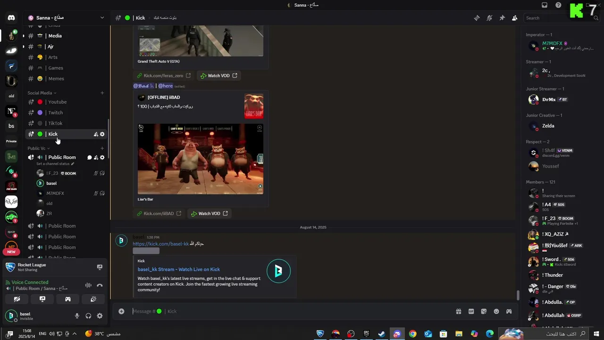Share Rocket League screen icon
This screenshot has width=604, height=340.
tap(100, 267)
